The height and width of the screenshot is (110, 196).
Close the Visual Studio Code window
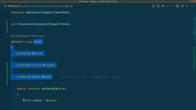[x=195, y=1]
